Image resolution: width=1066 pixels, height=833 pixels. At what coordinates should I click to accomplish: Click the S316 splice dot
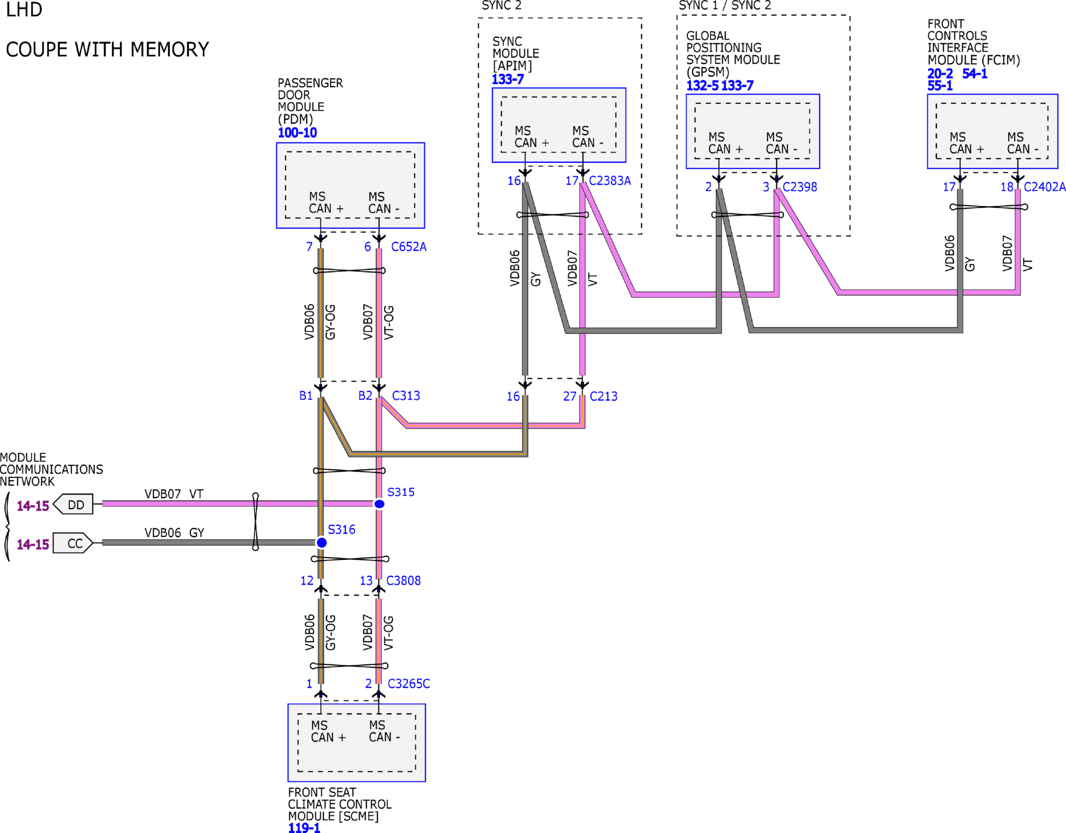322,543
